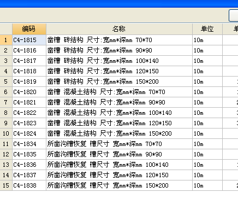Select row number 15 header

[6, 185]
